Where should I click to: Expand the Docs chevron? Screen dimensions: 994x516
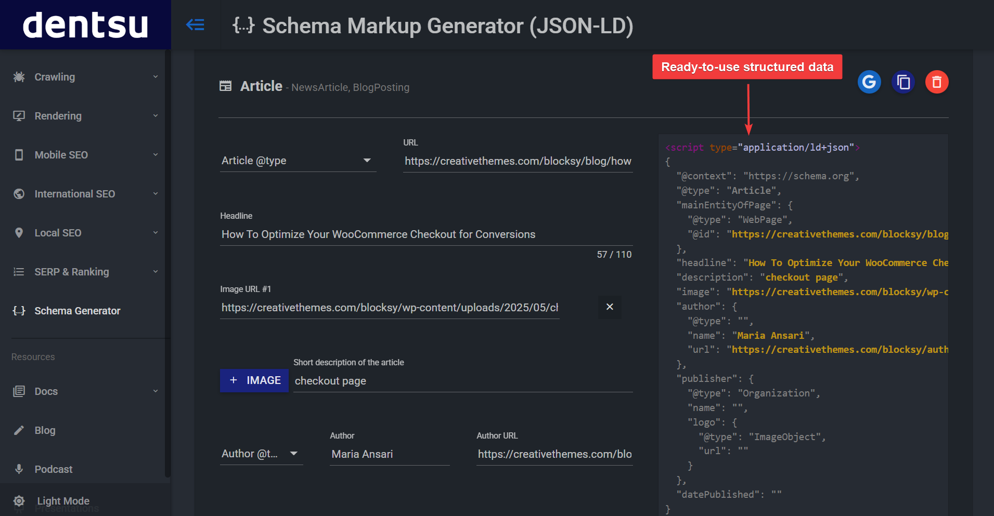[x=156, y=391]
